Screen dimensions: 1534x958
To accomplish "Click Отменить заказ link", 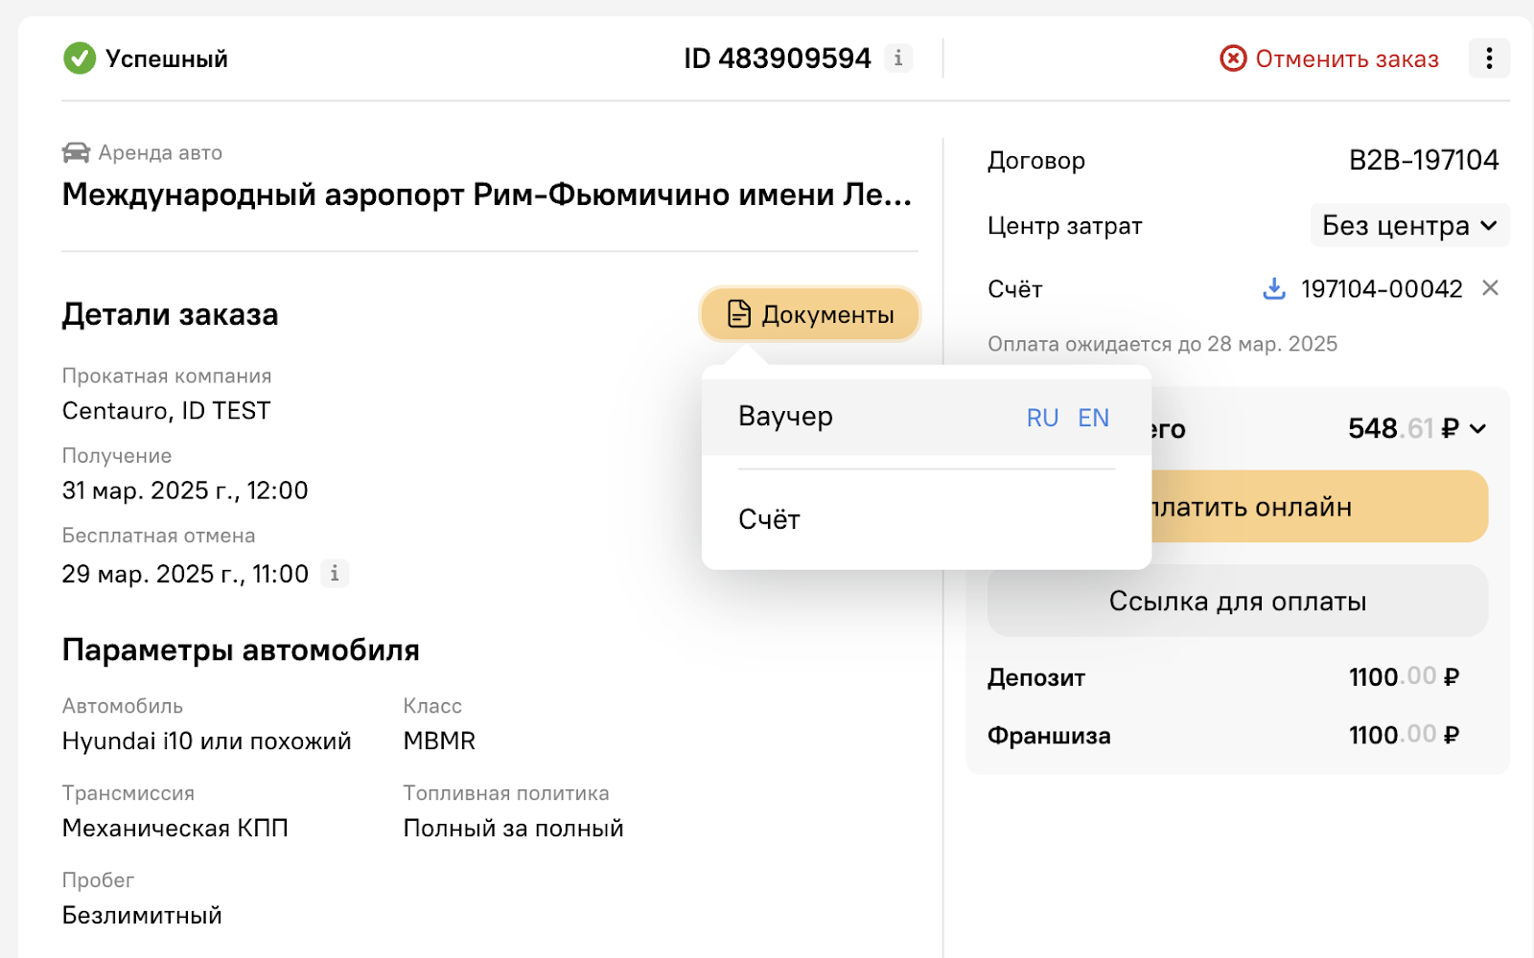I will coord(1347,59).
